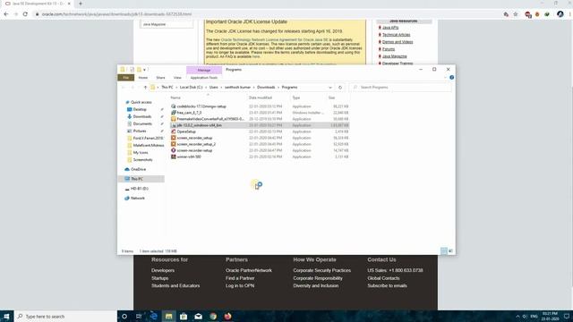Open Microsoft Store from taskbar
Image resolution: width=573 pixels, height=322 pixels.
(184, 316)
